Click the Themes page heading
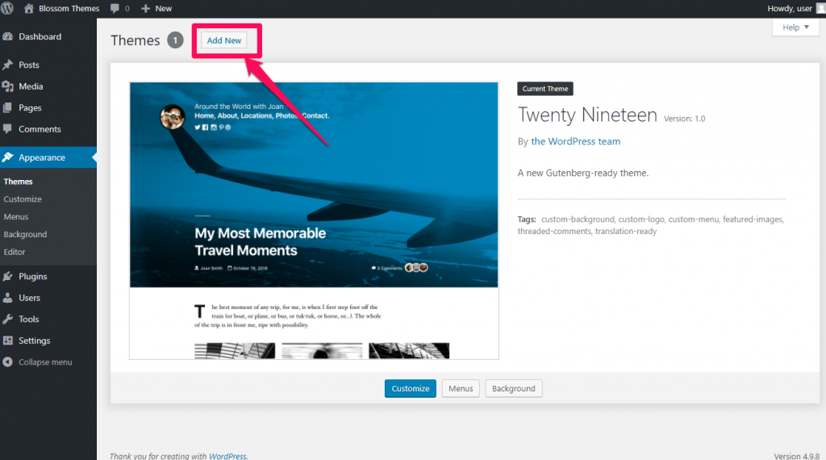Viewport: 826px width, 460px height. 136,40
